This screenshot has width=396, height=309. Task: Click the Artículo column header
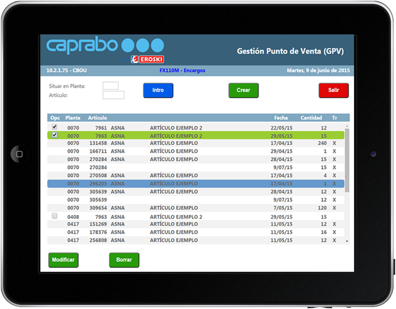98,117
